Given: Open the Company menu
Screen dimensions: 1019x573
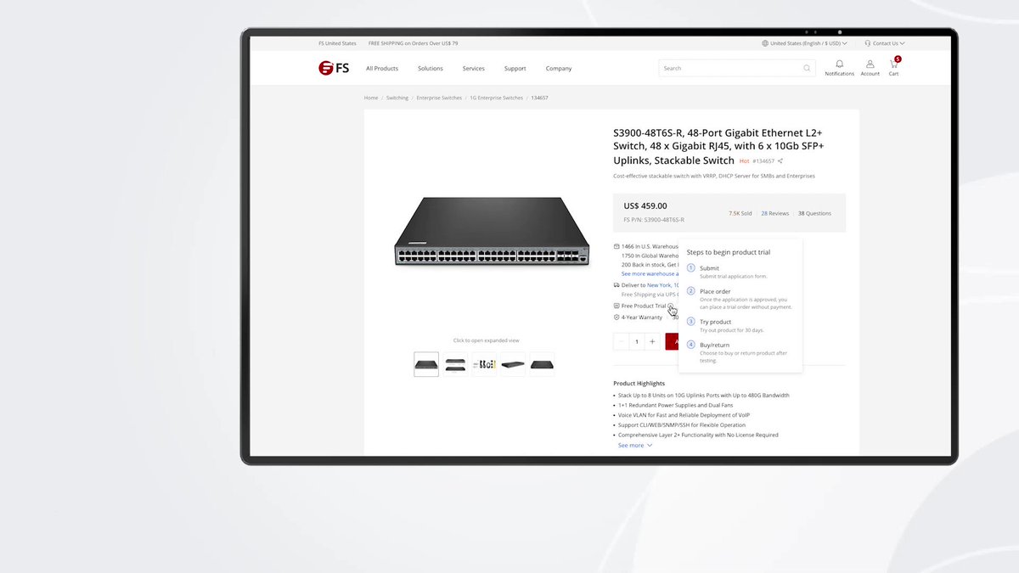Looking at the screenshot, I should pyautogui.click(x=559, y=69).
